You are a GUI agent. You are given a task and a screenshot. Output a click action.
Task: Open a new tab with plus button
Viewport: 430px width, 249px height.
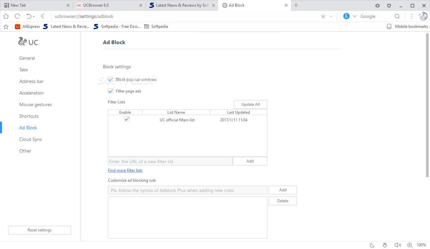[x=296, y=5]
